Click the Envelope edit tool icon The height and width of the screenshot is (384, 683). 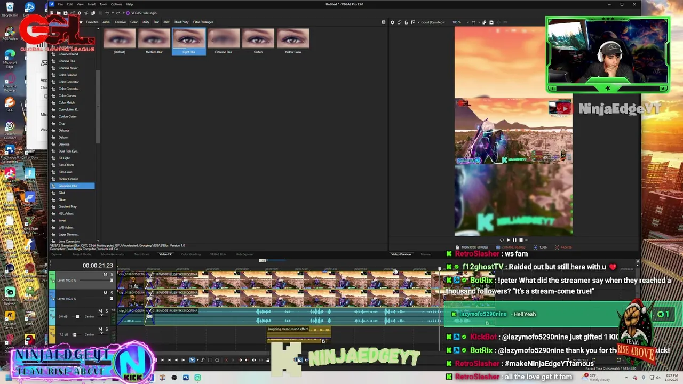click(x=203, y=360)
